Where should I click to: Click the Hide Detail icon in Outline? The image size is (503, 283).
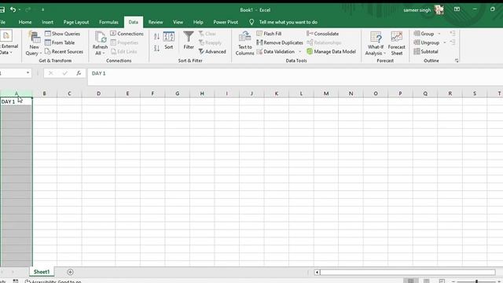tap(453, 42)
